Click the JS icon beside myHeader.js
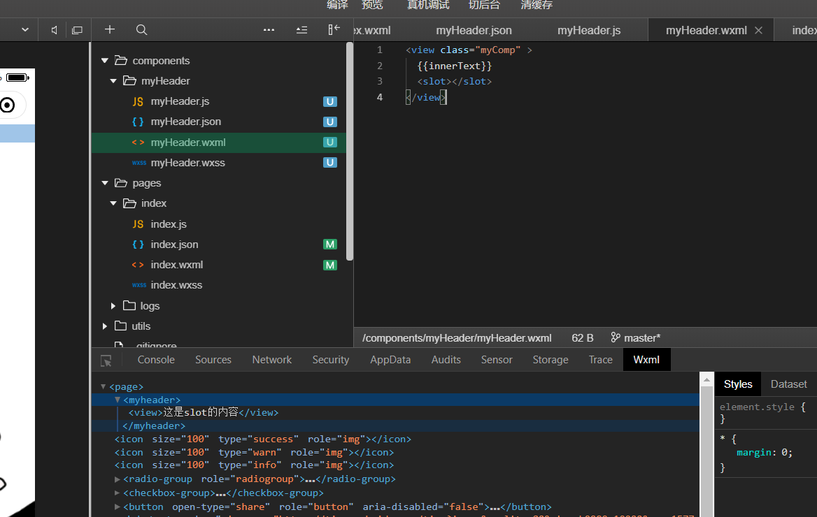Viewport: 817px width, 517px height. [138, 101]
